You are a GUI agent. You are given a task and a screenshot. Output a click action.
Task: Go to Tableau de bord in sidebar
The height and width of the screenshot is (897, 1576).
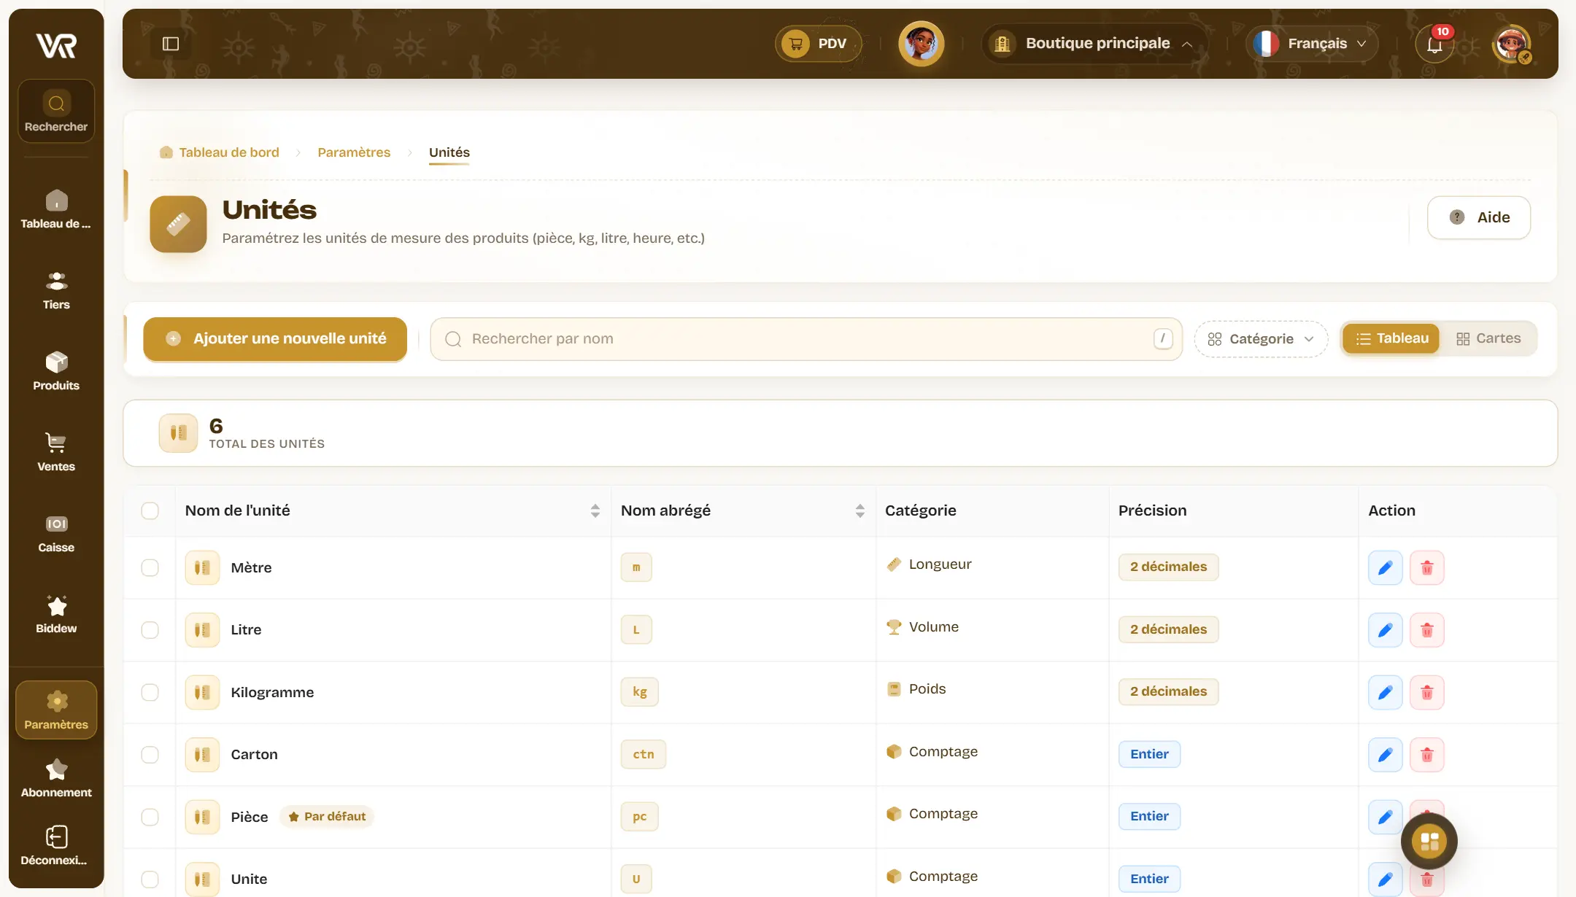tap(56, 210)
